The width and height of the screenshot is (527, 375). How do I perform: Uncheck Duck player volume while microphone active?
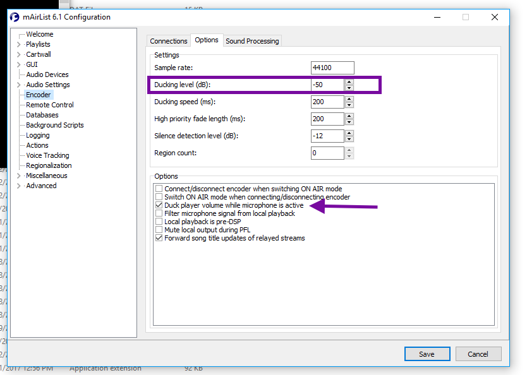point(159,205)
